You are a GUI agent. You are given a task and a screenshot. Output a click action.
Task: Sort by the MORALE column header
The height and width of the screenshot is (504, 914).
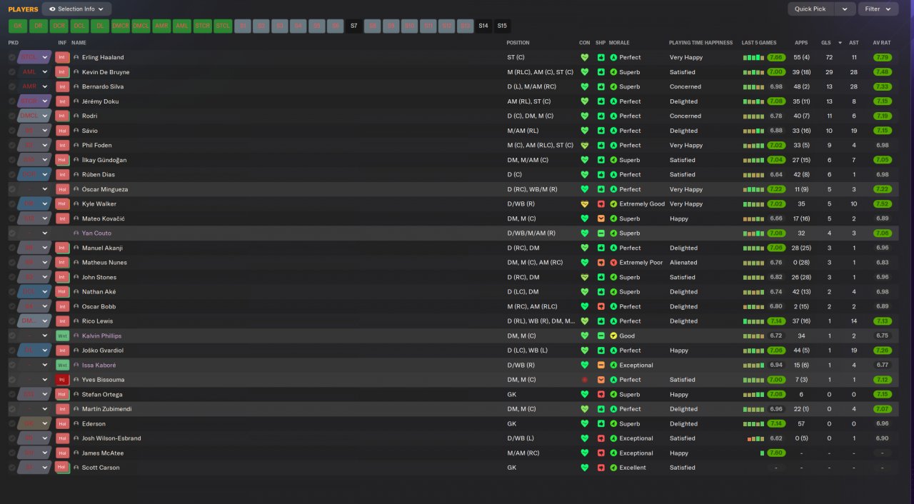pyautogui.click(x=620, y=43)
